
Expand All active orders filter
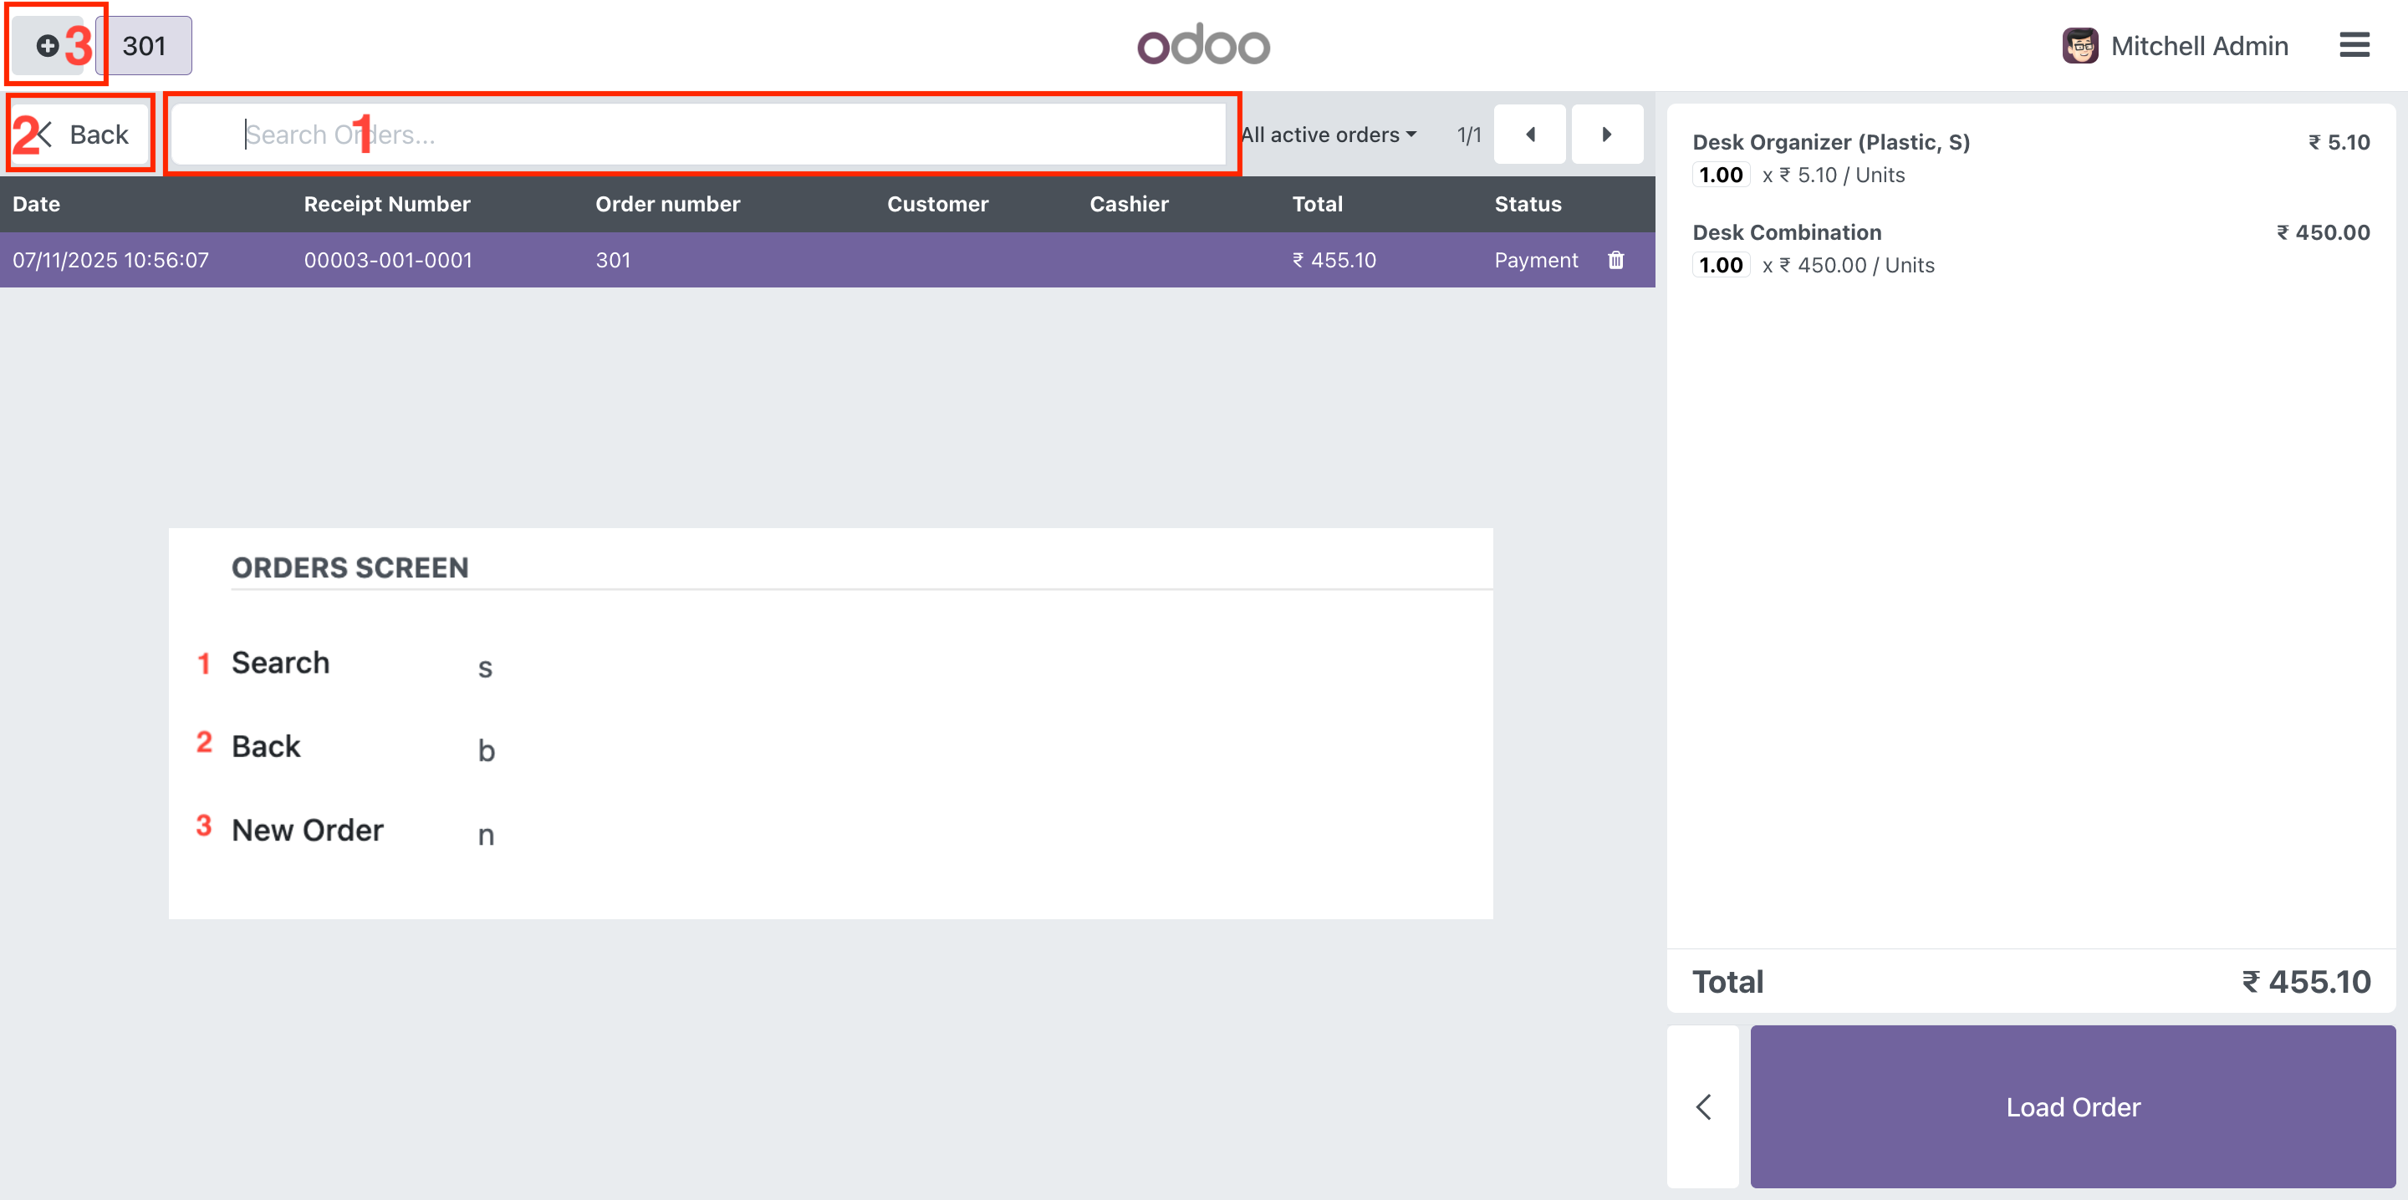point(1329,135)
